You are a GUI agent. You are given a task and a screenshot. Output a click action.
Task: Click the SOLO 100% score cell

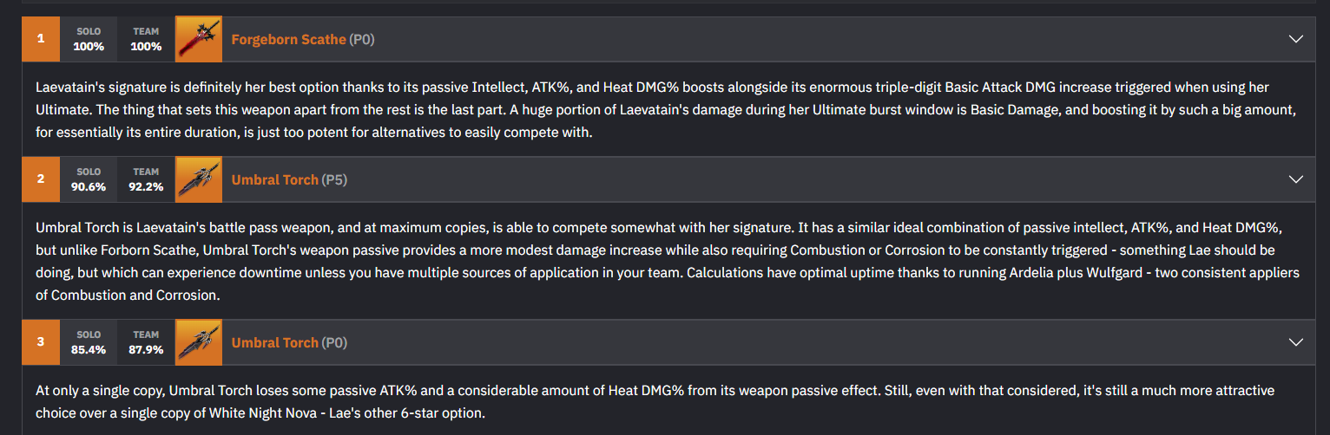coord(89,40)
